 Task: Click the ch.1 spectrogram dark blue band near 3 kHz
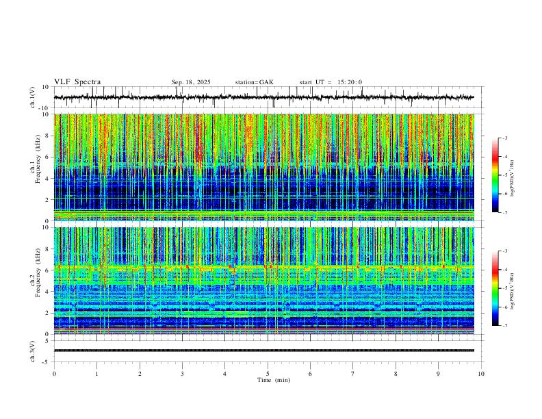point(263,190)
